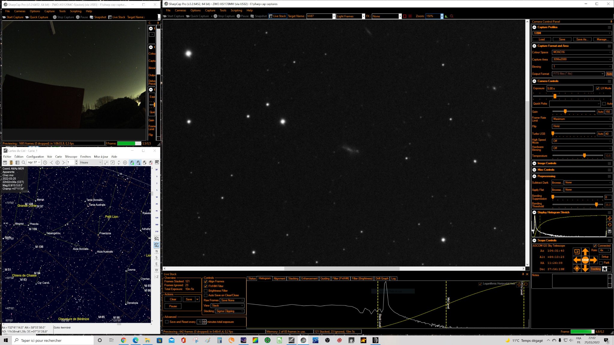Click the zoom-in frame icon in Cartes du Ciel
Screen dimensions: 614x345
click(x=106, y=162)
